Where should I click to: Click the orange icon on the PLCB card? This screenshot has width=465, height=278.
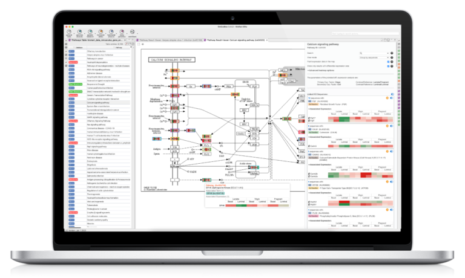pyautogui.click(x=387, y=210)
